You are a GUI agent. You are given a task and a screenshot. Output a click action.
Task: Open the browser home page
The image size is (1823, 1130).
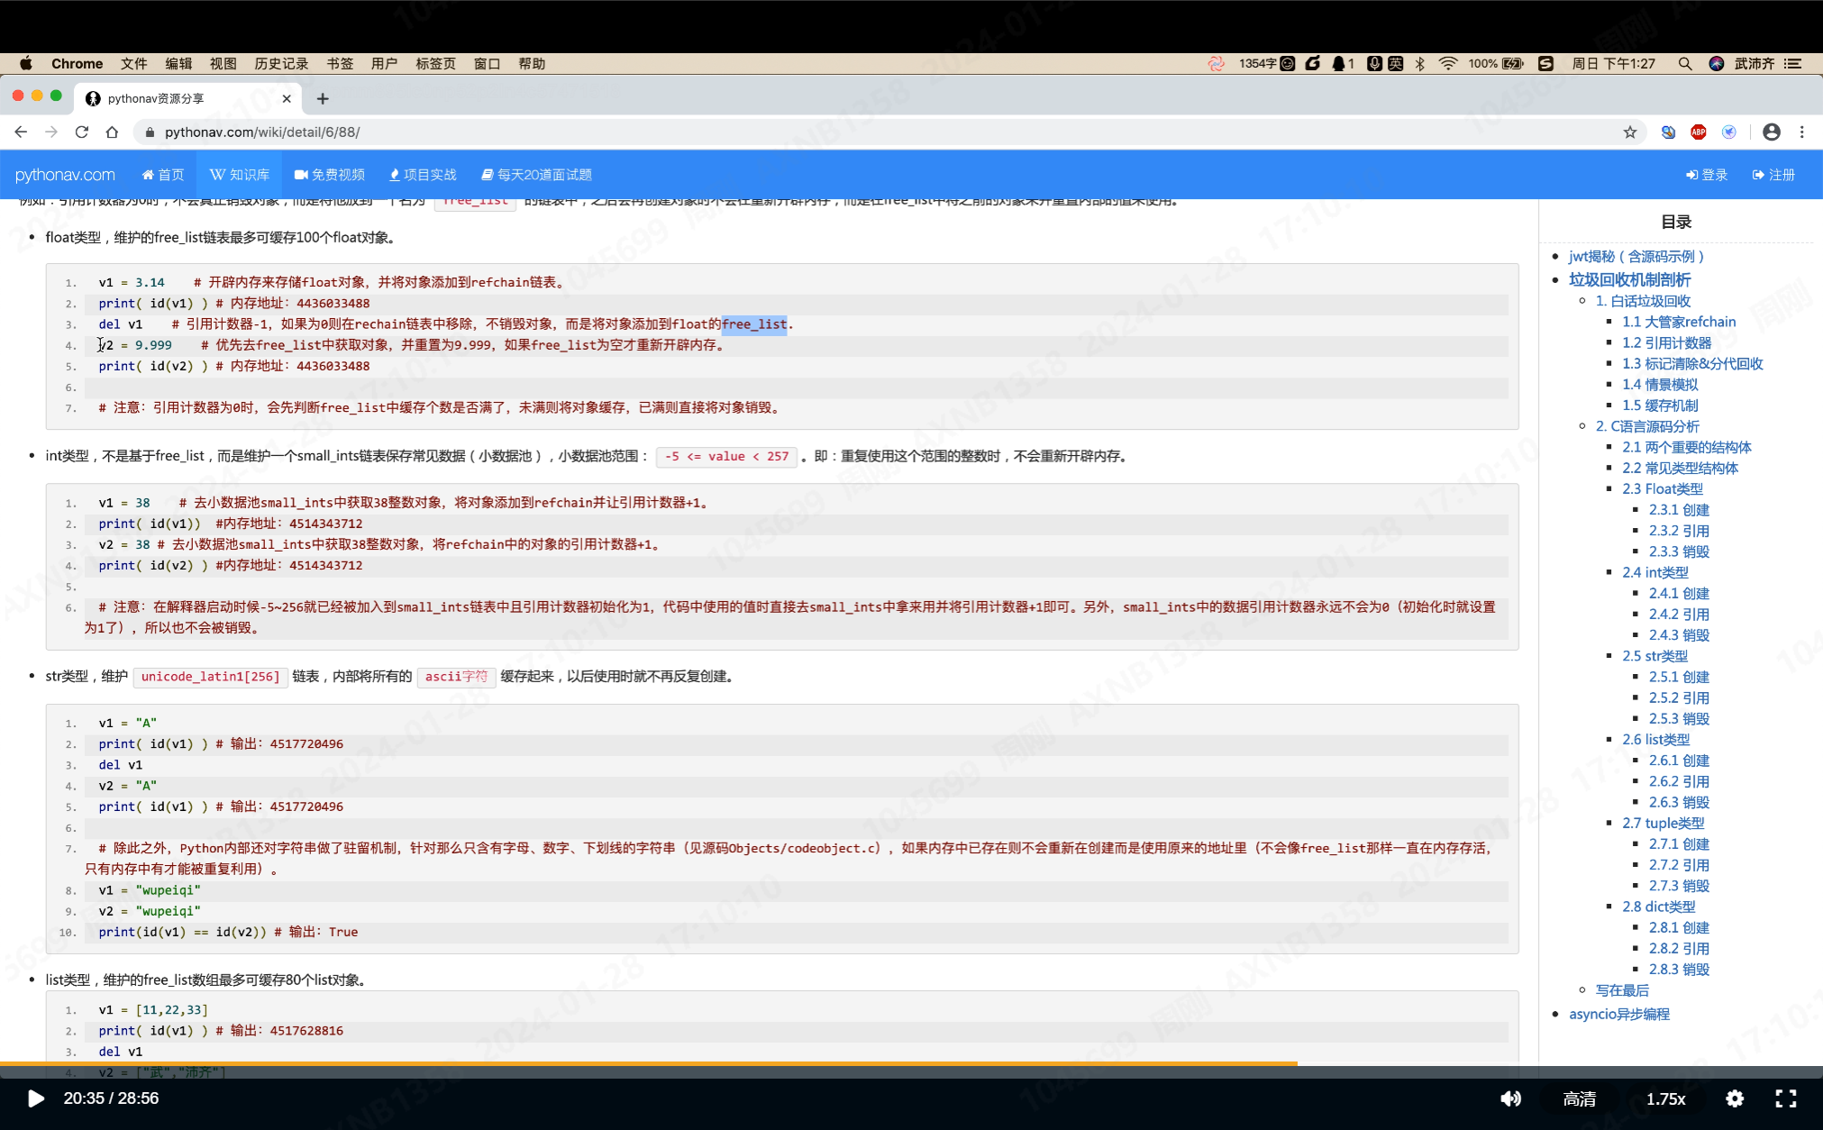112,132
